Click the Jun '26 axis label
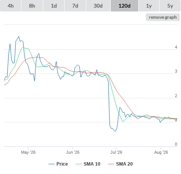Viewport: 181px width, 174px height. [73, 152]
